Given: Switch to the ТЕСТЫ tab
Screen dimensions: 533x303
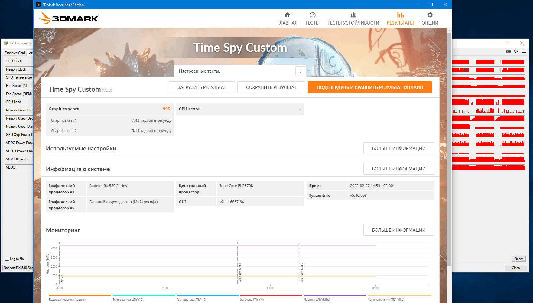Looking at the screenshot, I should pyautogui.click(x=312, y=19).
